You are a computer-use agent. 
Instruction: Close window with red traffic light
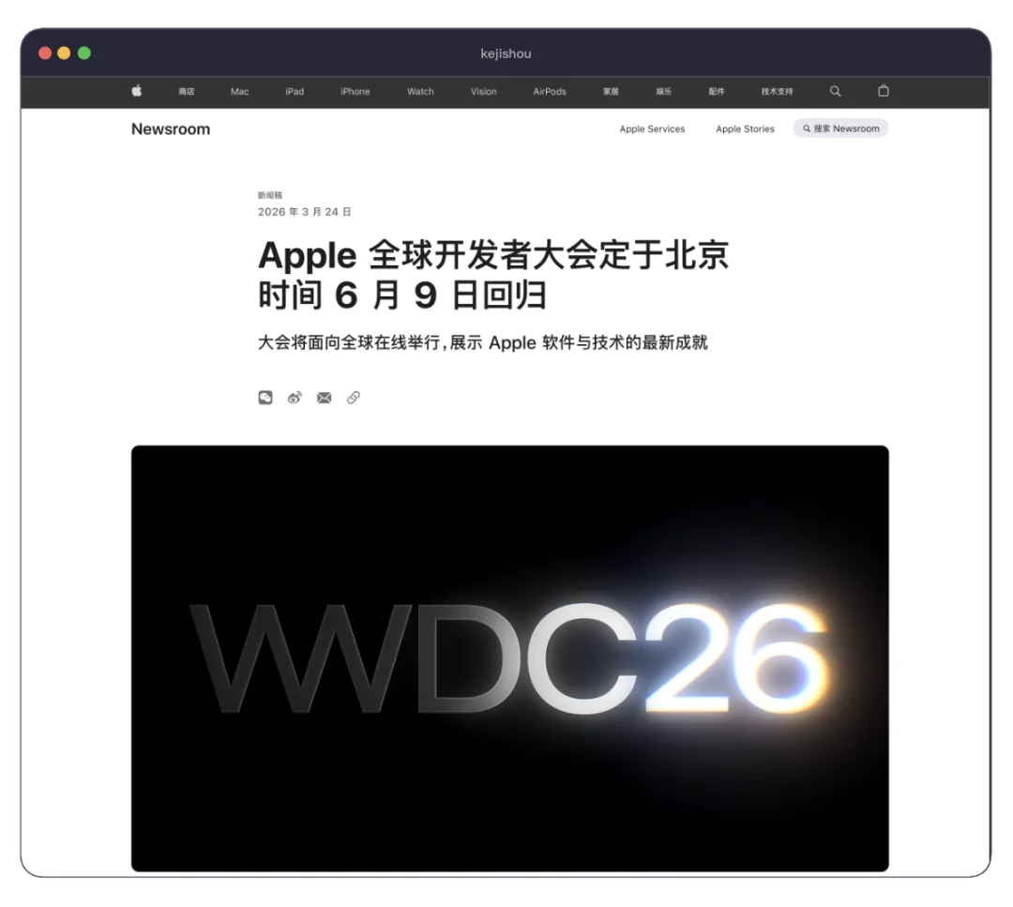tap(45, 53)
